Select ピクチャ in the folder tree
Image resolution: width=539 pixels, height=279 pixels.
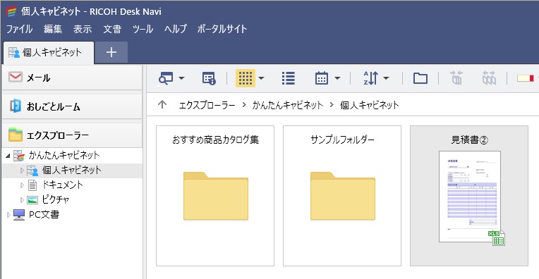[x=55, y=199]
